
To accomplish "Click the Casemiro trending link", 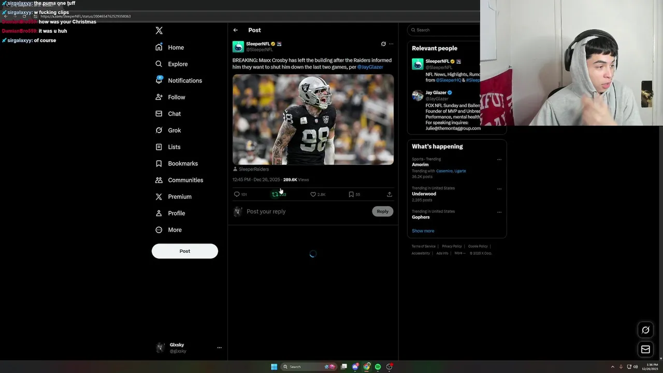I will pos(444,171).
